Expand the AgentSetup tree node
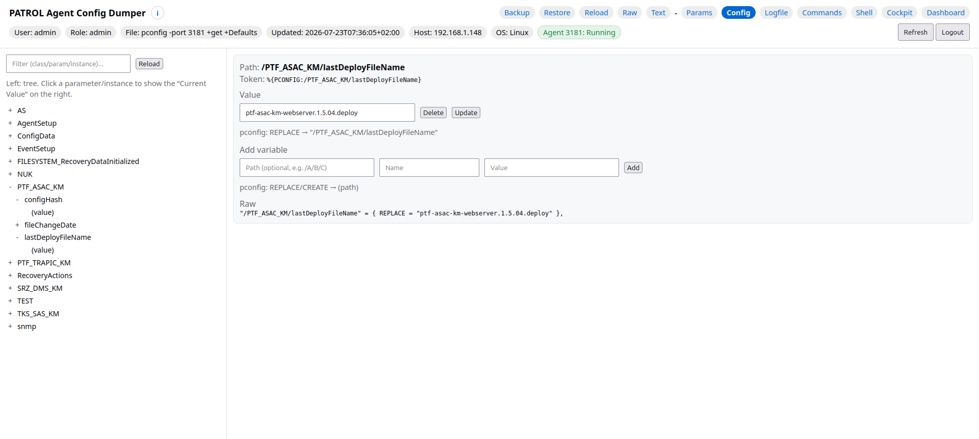Screen dimensions: 979x439 pos(10,123)
